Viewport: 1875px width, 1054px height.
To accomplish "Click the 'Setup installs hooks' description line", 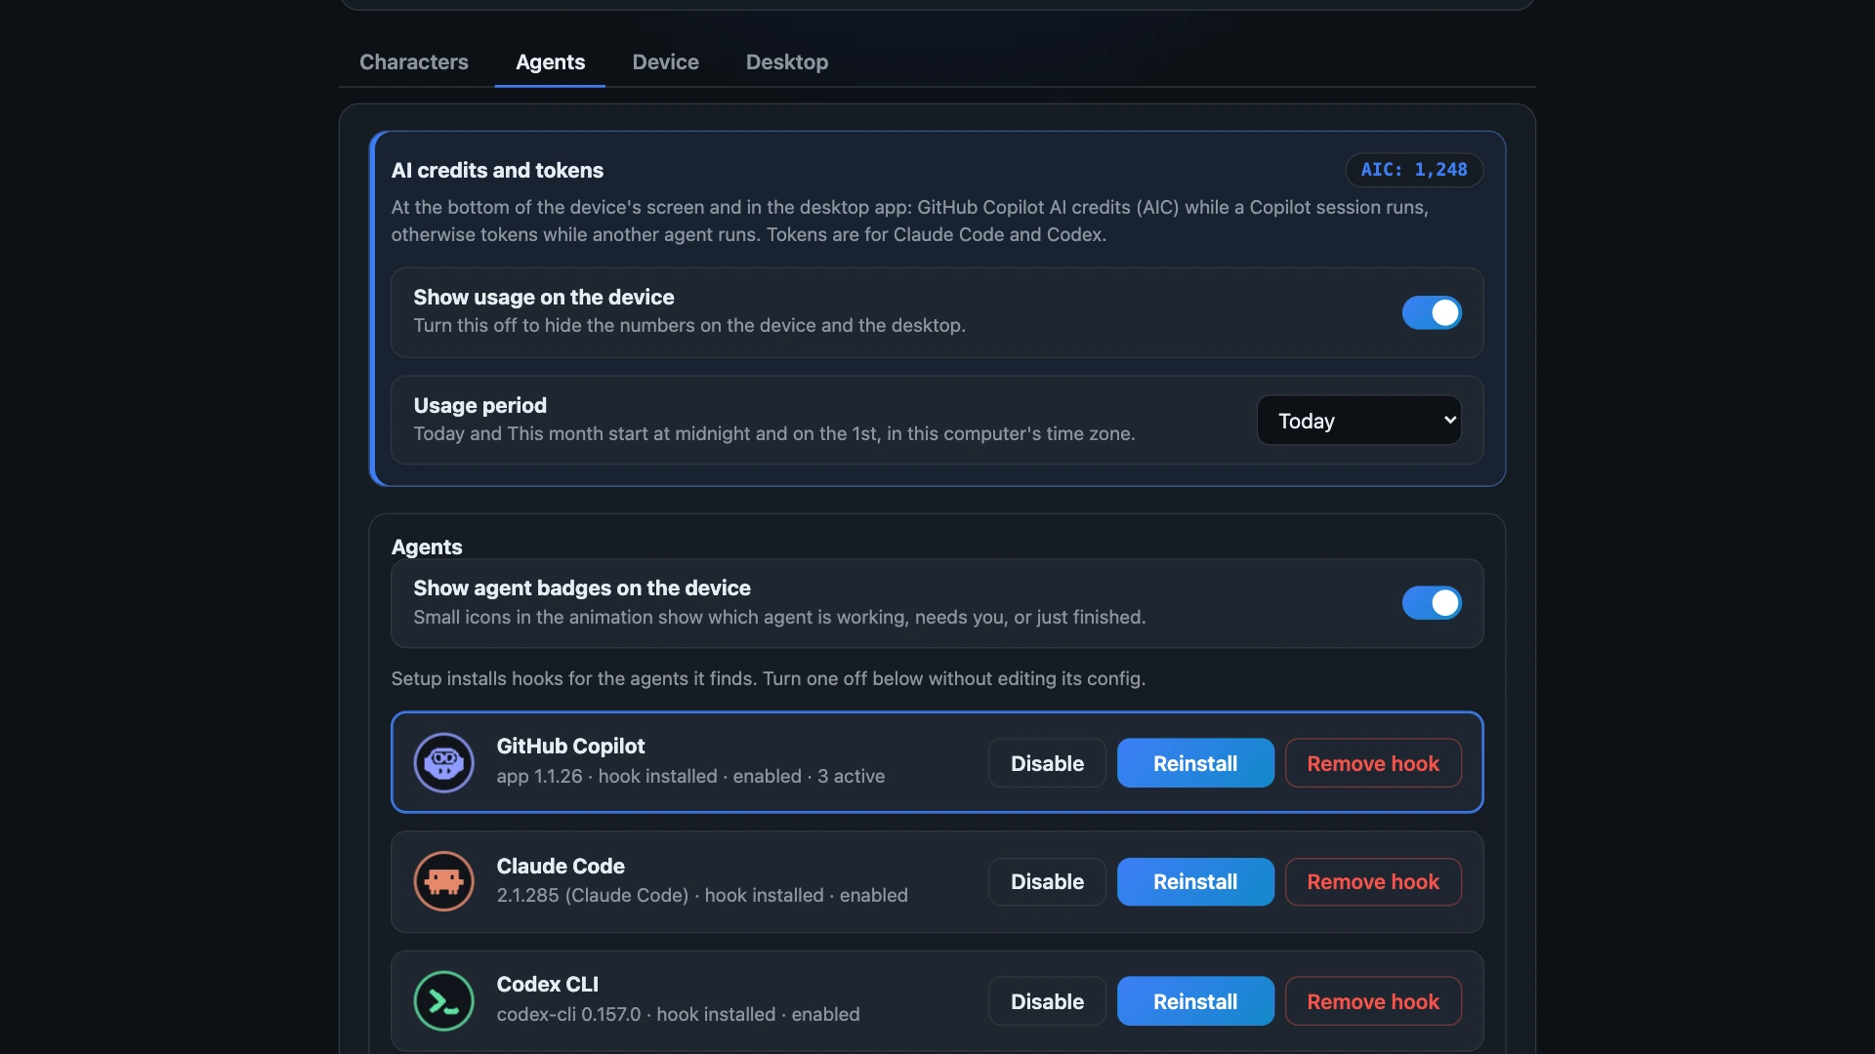I will click(x=769, y=678).
